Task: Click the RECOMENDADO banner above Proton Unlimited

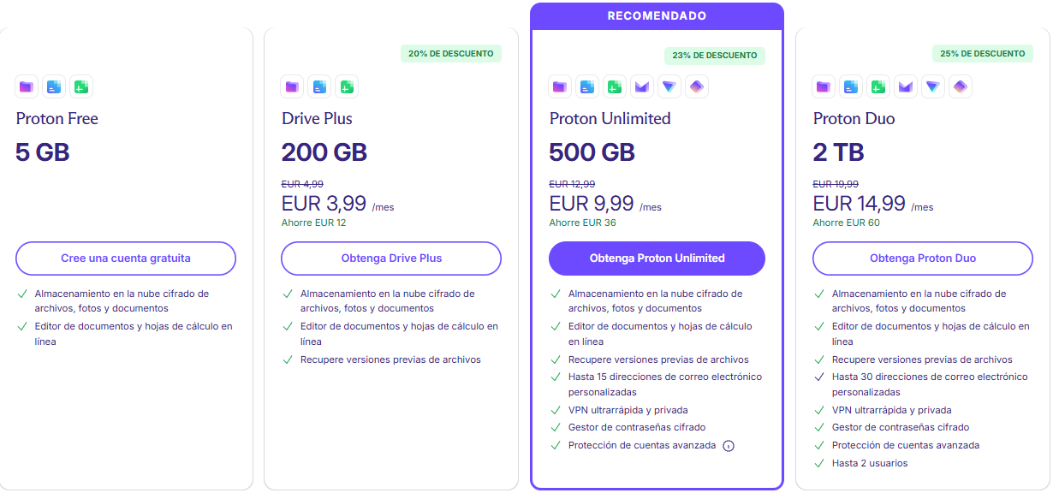Action: [657, 15]
